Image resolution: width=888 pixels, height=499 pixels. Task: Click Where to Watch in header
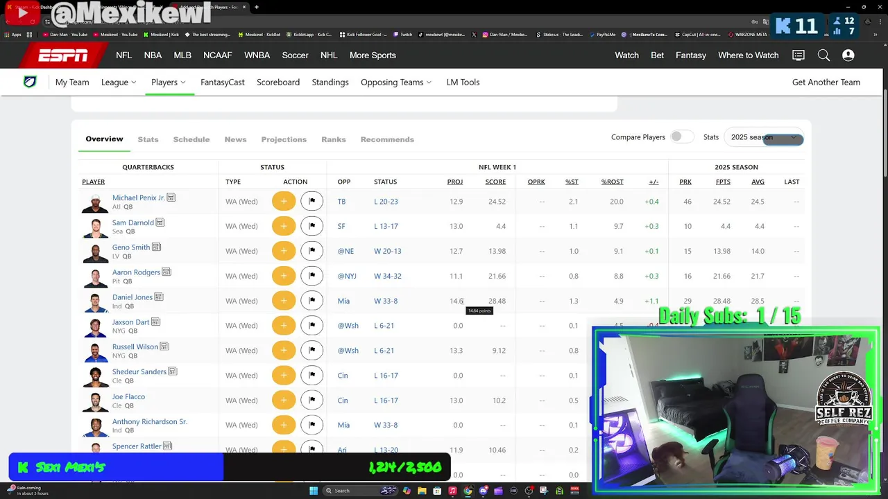tap(749, 55)
